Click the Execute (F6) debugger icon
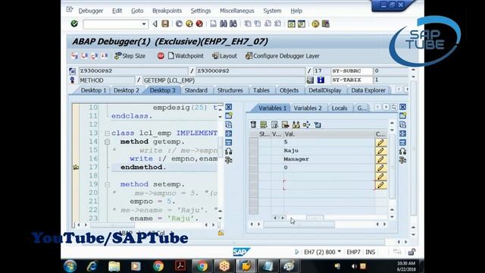Screen dimensions: 485x273 84,55
